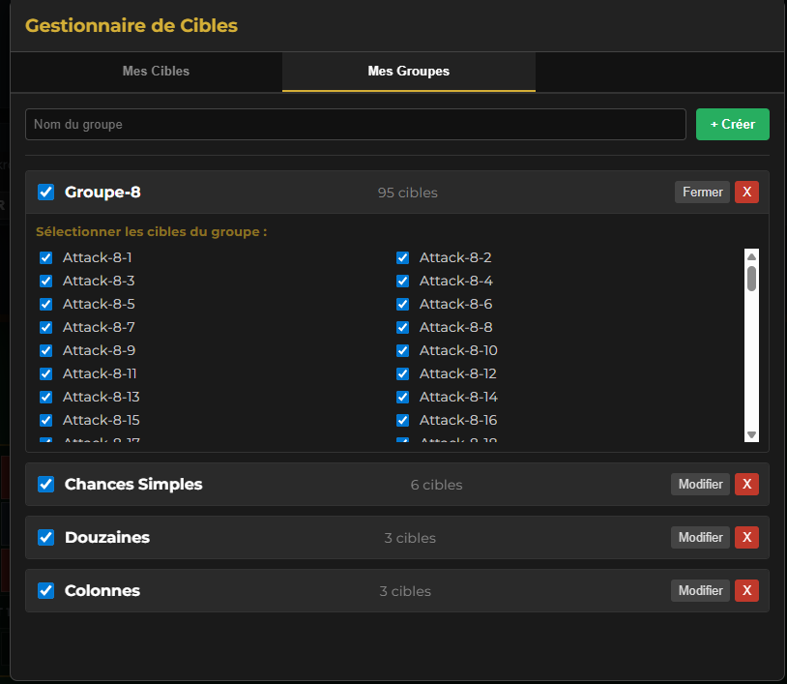Image resolution: width=787 pixels, height=684 pixels.
Task: Expand Douzaines via its Modifier button
Action: [x=700, y=537]
